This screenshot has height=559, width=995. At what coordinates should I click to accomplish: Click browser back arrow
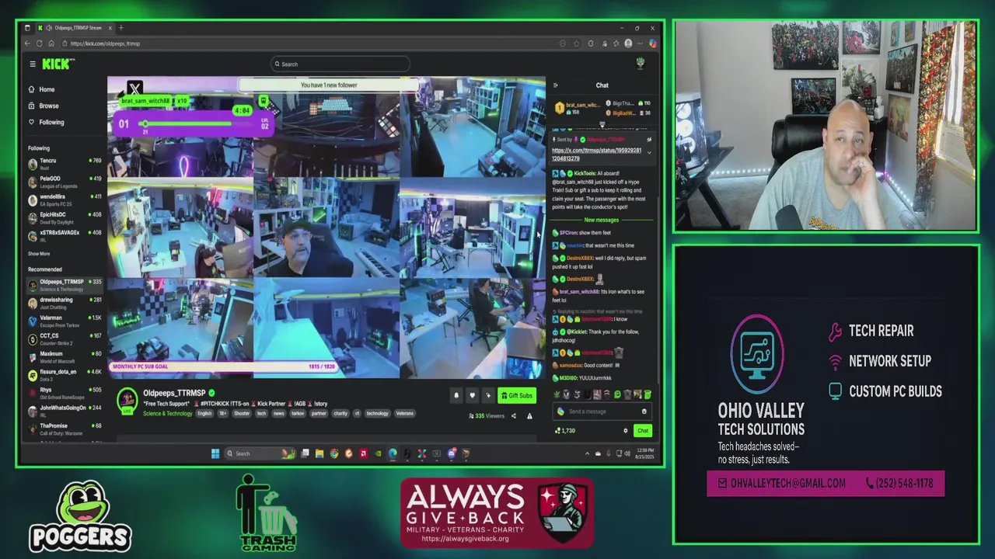click(x=27, y=43)
